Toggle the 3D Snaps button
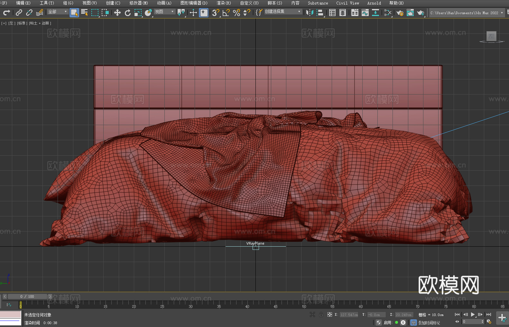This screenshot has width=509, height=327. point(215,13)
